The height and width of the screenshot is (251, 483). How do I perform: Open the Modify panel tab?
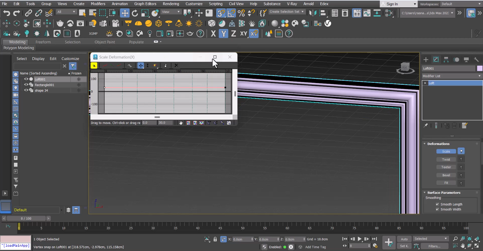click(436, 59)
